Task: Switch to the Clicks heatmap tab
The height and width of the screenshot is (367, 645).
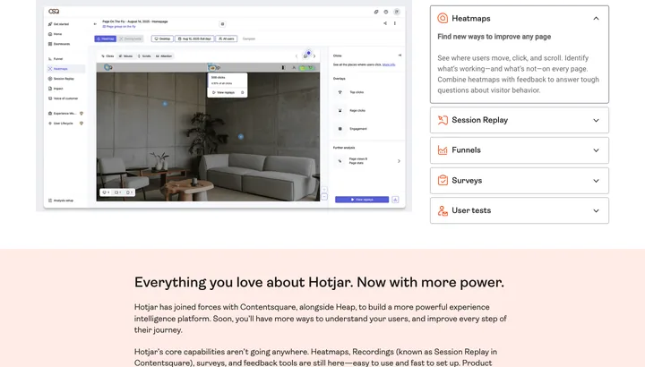Action: click(x=107, y=55)
